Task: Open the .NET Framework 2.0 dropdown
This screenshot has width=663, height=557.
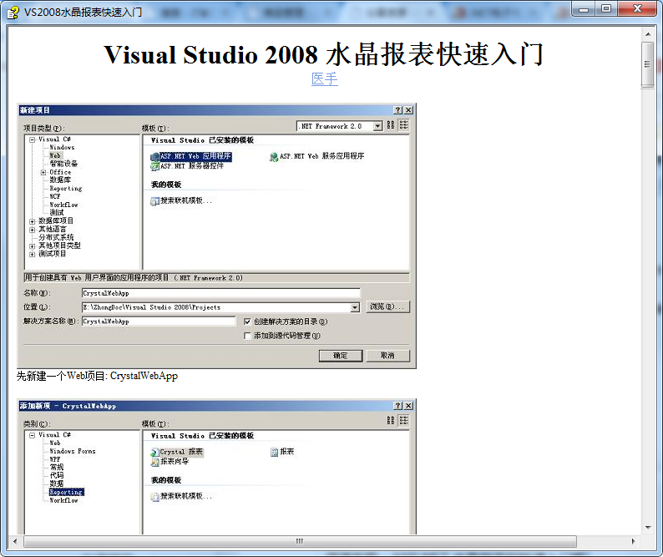Action: pos(377,126)
